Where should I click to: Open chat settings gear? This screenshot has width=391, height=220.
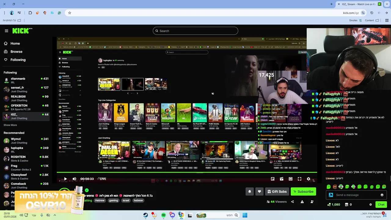(371, 204)
